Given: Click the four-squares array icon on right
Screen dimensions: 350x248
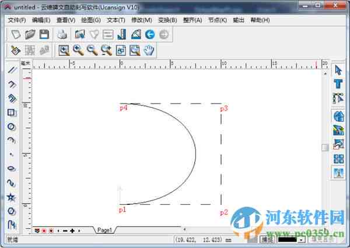Looking at the screenshot, I should tap(338, 159).
